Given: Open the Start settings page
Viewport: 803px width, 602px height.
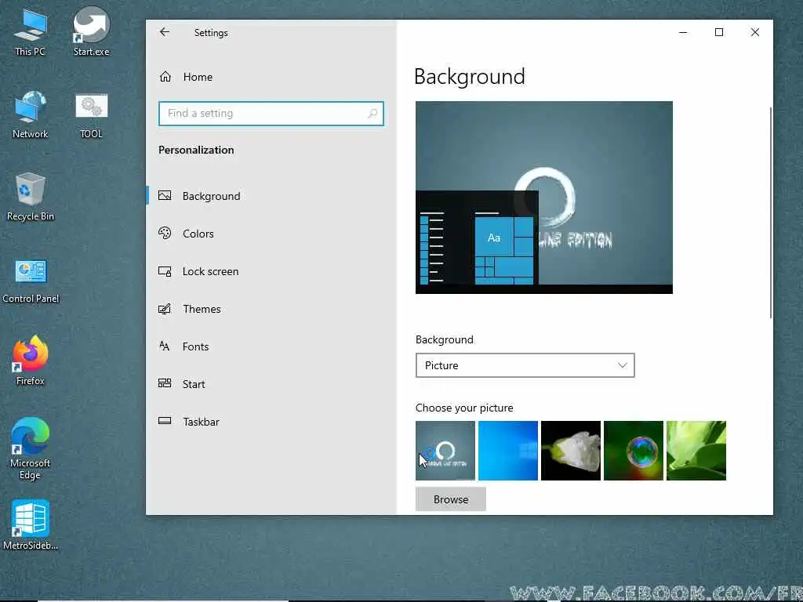Looking at the screenshot, I should [x=271, y=384].
